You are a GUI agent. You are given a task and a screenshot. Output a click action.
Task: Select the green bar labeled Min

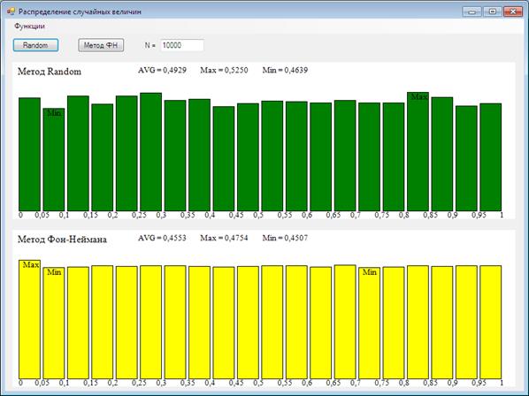[x=54, y=159]
